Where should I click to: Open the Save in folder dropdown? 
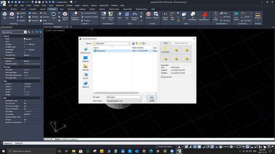pos(128,44)
